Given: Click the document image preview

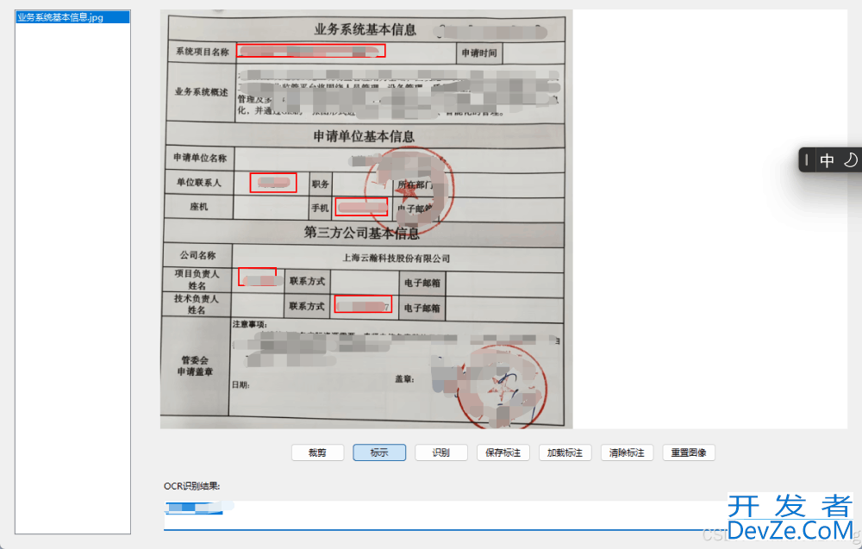Looking at the screenshot, I should pos(366,219).
